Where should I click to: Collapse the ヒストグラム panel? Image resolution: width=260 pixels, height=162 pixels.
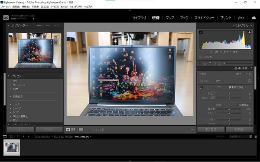251,26
